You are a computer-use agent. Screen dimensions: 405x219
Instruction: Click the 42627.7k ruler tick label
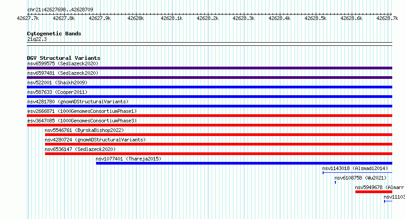(x=28, y=18)
